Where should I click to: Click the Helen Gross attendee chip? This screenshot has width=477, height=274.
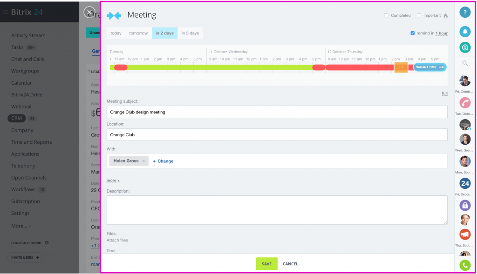tap(129, 161)
